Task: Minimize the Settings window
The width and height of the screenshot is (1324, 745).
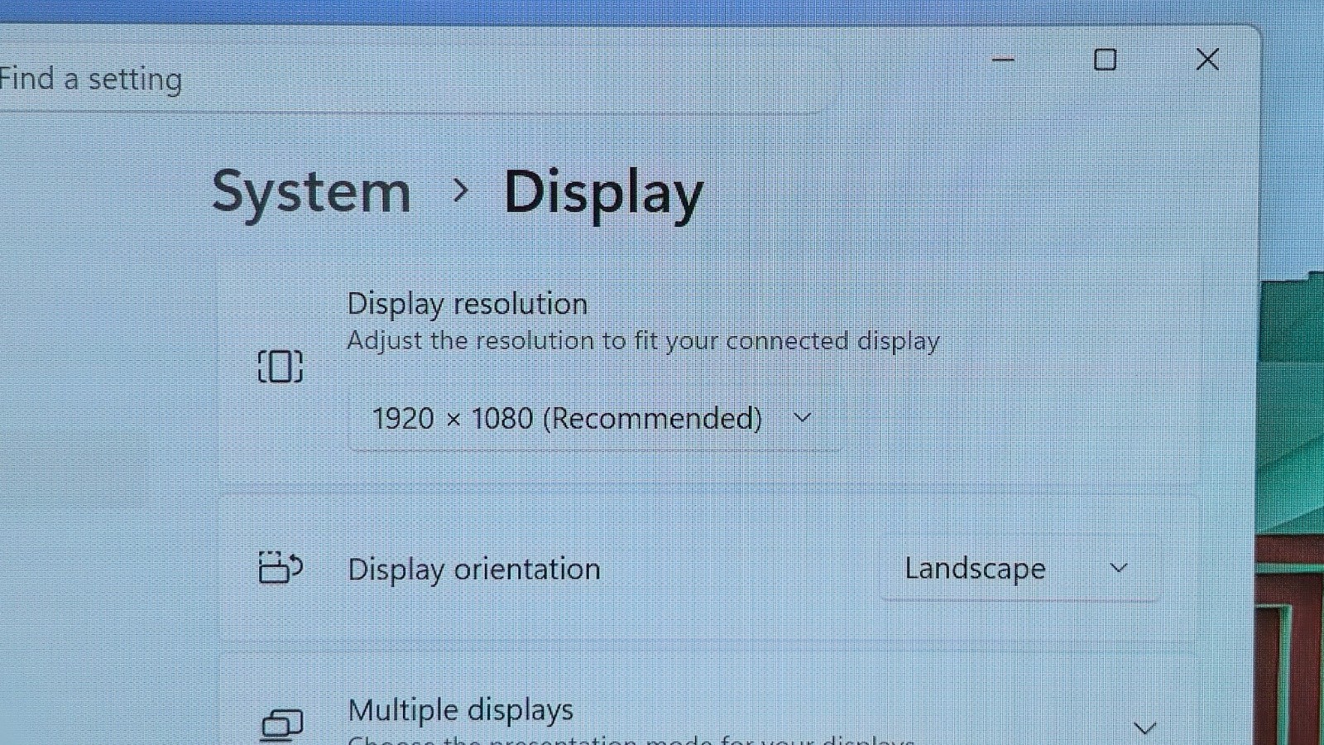Action: pyautogui.click(x=1003, y=60)
